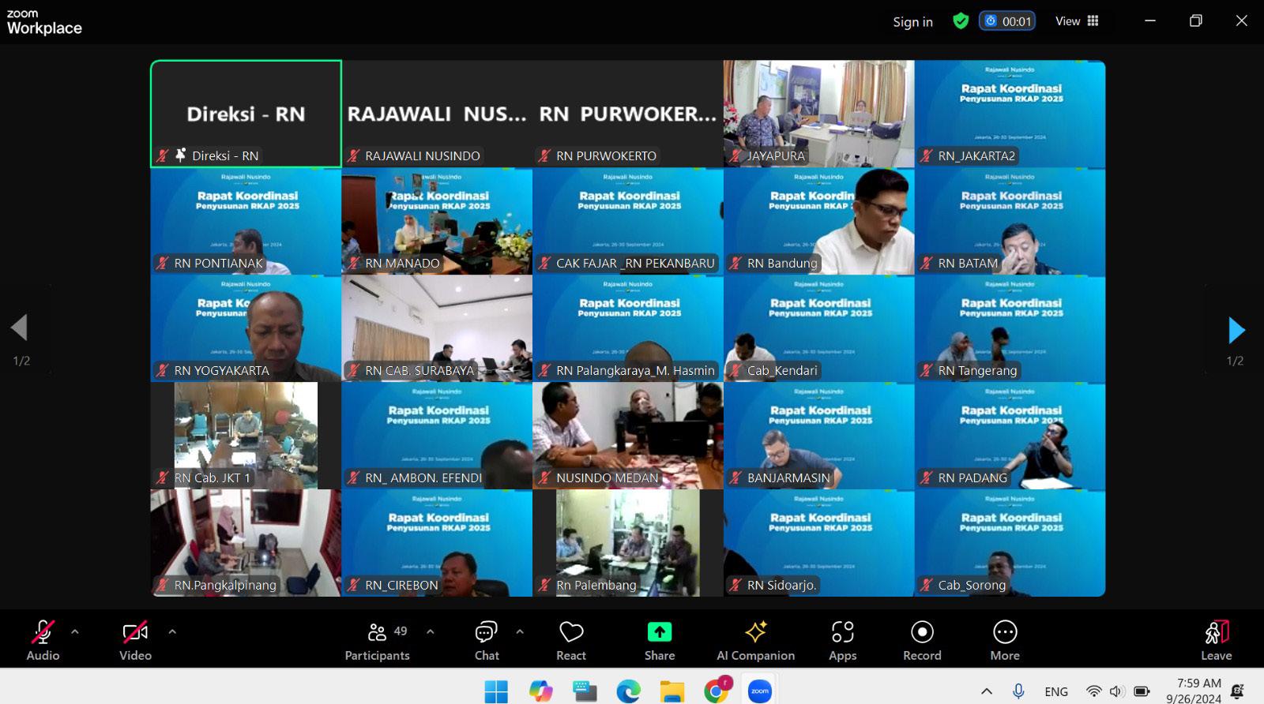Image resolution: width=1264 pixels, height=704 pixels.
Task: Click the RN Palangkaraya_M. Hasmin label
Action: [635, 371]
